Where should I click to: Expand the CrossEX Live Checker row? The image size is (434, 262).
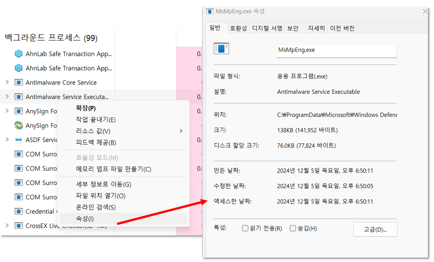click(7, 226)
